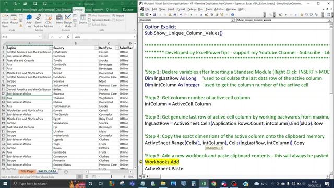
Task: Click the New document icon in Excel's title bar
Action: click(6, 4)
